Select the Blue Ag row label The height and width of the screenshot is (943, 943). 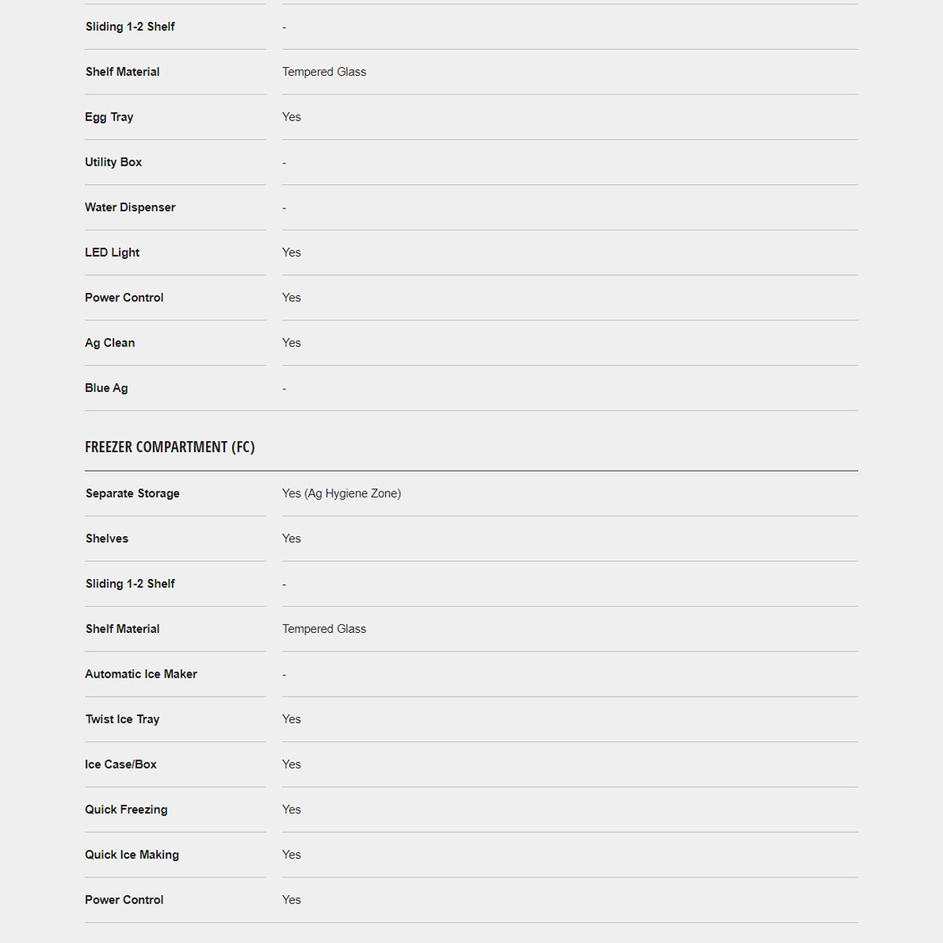click(x=107, y=389)
